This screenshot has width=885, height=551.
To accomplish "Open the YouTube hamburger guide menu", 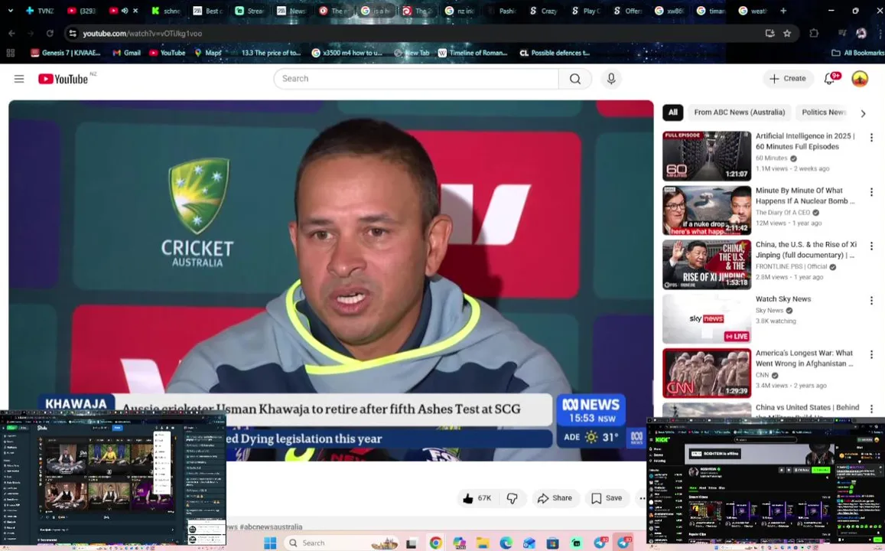I will [x=19, y=79].
